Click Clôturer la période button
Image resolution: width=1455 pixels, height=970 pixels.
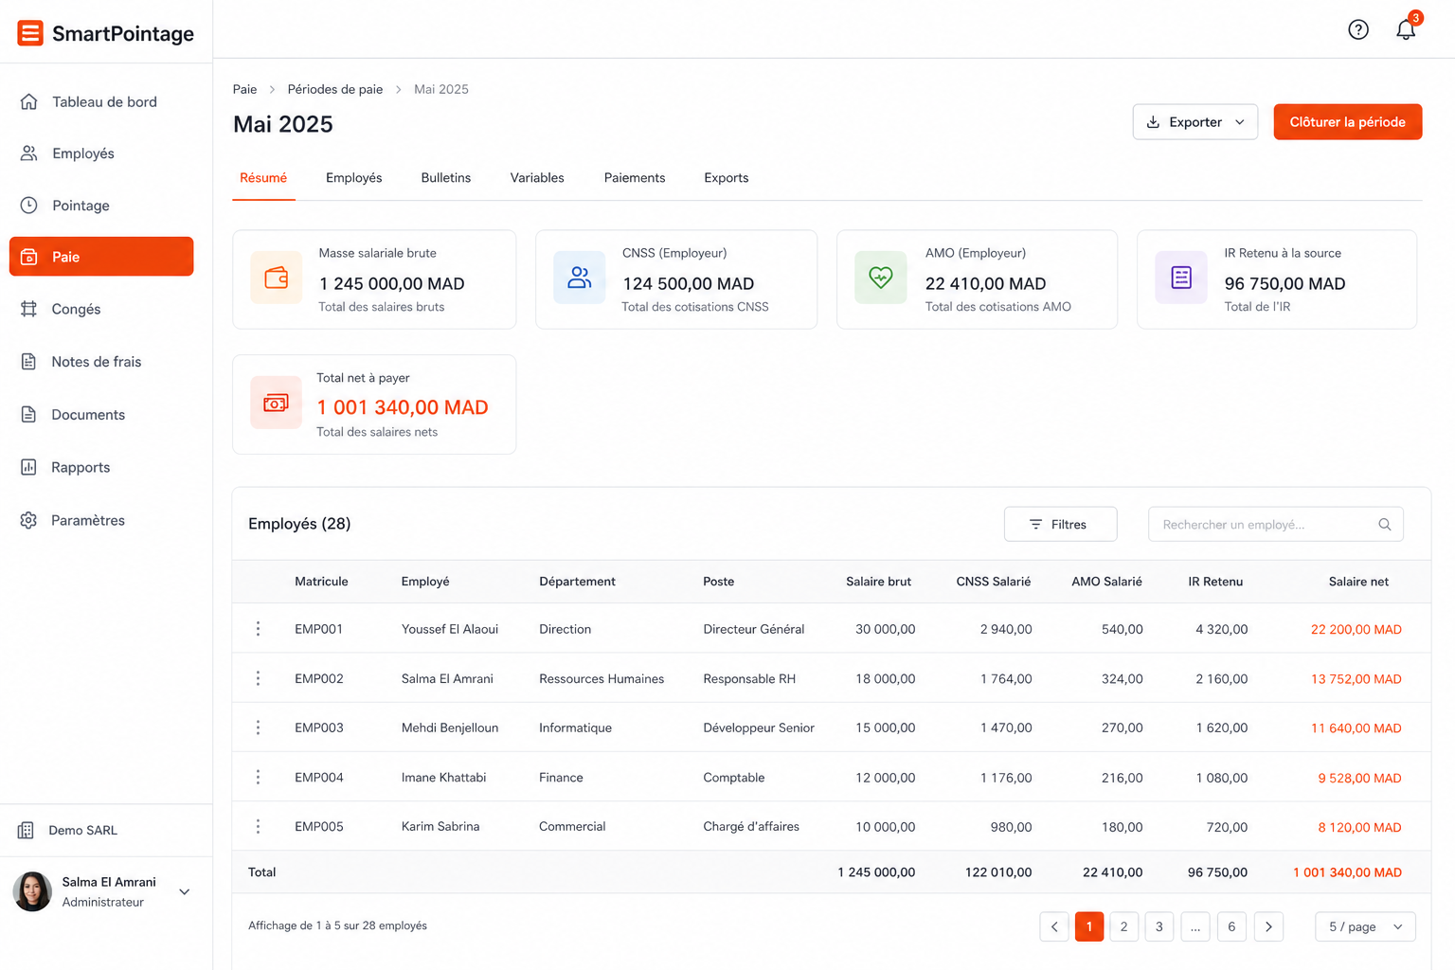point(1347,122)
